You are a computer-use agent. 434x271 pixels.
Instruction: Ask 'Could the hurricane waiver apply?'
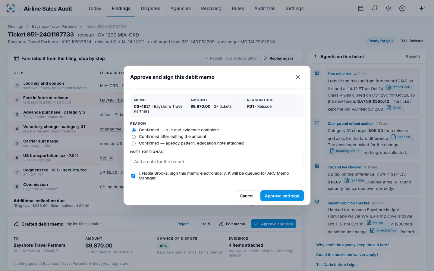tap(347, 255)
